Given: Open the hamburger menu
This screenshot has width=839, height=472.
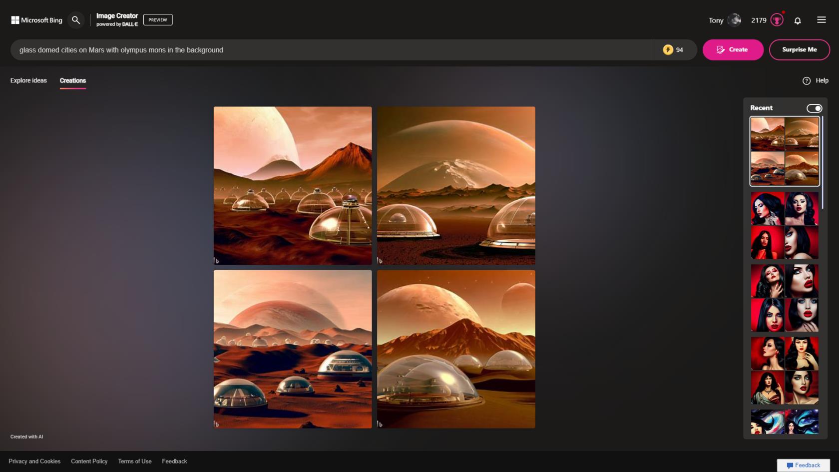Looking at the screenshot, I should pos(822,20).
